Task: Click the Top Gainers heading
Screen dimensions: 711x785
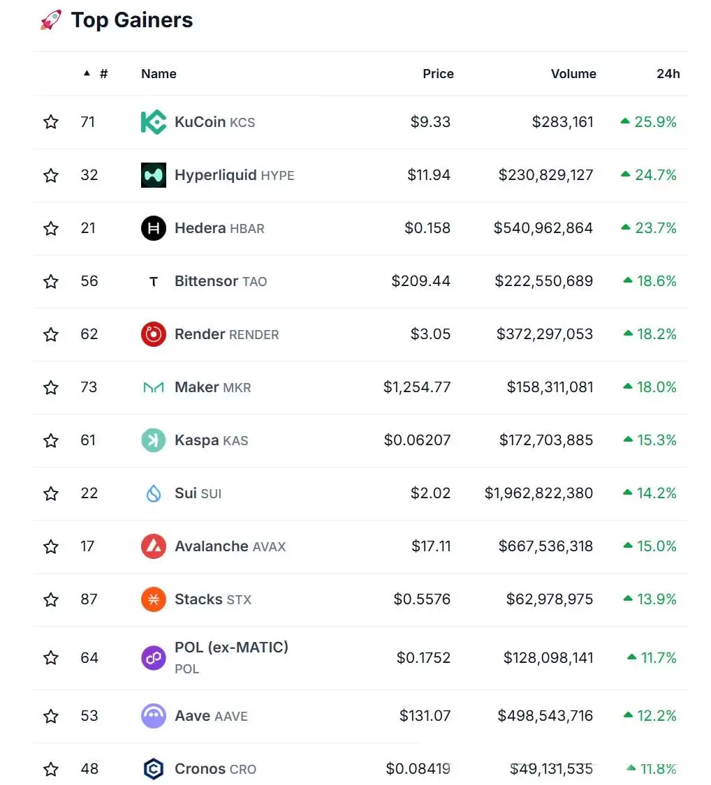Action: [131, 20]
